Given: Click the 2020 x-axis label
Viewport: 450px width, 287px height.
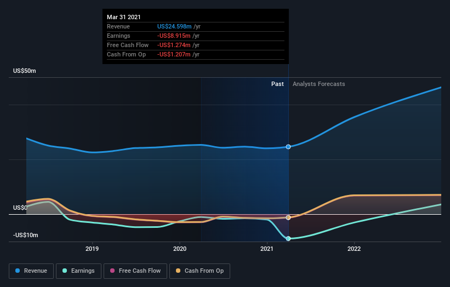Looking at the screenshot, I should [180, 249].
